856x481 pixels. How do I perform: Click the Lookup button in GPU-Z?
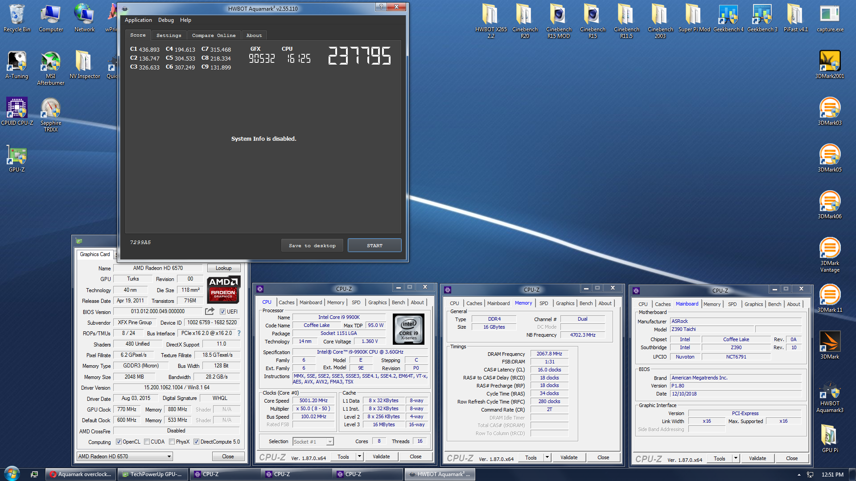tap(223, 268)
